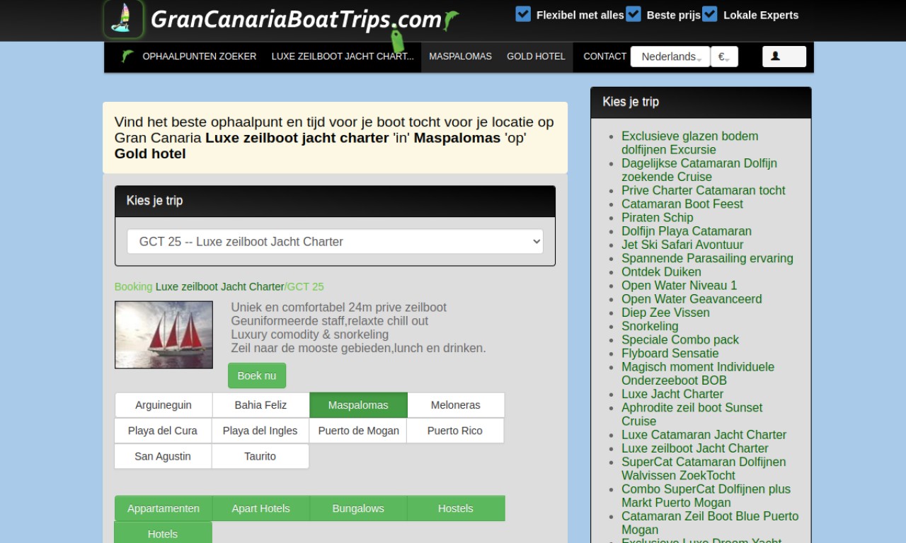This screenshot has width=906, height=543.
Task: Expand the GCT 25 trip selector
Action: point(335,241)
